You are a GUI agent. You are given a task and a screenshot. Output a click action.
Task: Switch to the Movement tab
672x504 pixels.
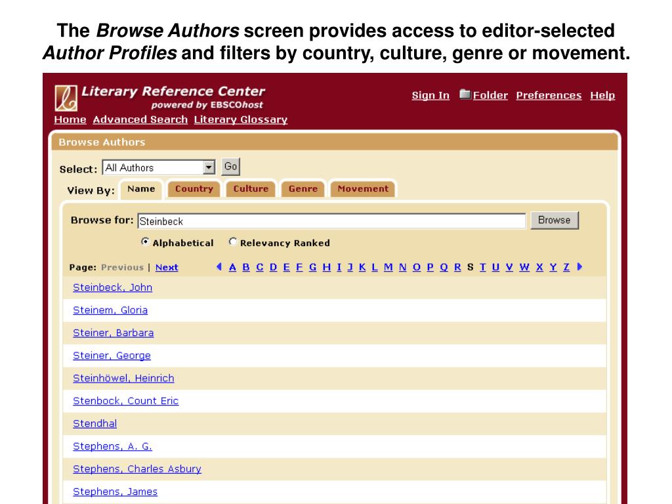[363, 189]
